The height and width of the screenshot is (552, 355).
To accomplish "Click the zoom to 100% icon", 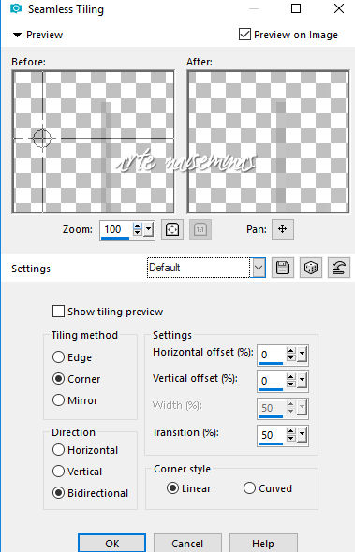I will 200,229.
